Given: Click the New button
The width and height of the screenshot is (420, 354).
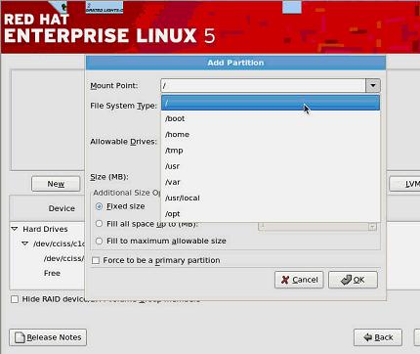Looking at the screenshot, I should pos(56,184).
